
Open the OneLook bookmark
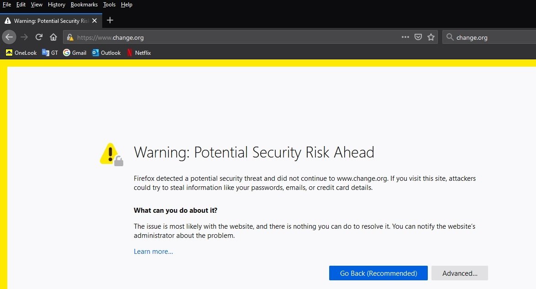coord(21,53)
